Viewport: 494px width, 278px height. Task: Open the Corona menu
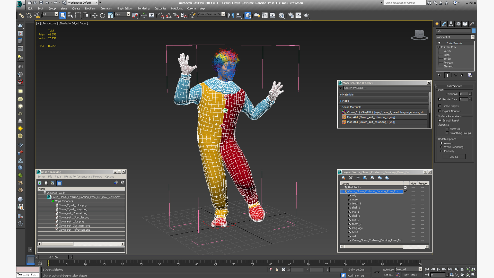coord(191,8)
